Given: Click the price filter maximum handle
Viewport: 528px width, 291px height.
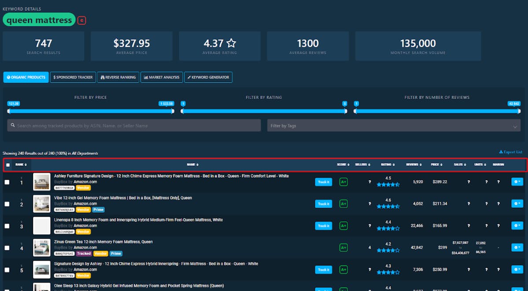Looking at the screenshot, I should point(173,111).
